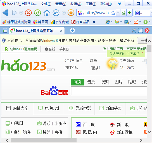Select the 图片 search tab
Viewport: 152px width, 143px height.
click(118, 82)
